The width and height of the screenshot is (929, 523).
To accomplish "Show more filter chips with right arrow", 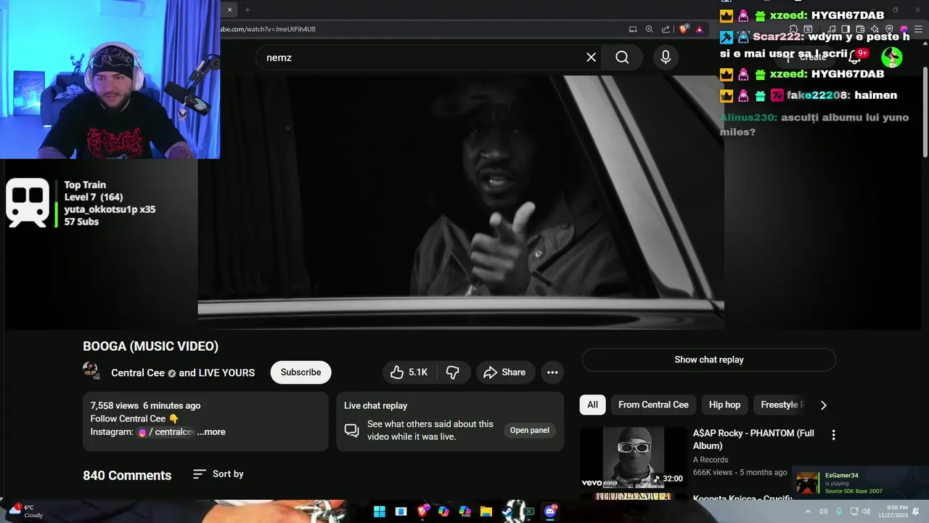I will [823, 405].
